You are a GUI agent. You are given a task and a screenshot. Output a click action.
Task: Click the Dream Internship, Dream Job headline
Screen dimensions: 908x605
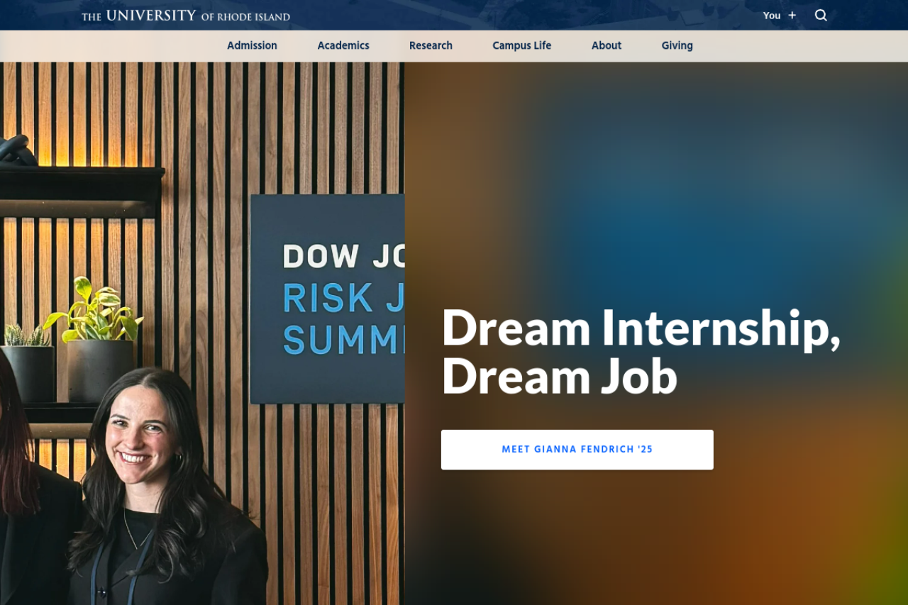click(641, 352)
